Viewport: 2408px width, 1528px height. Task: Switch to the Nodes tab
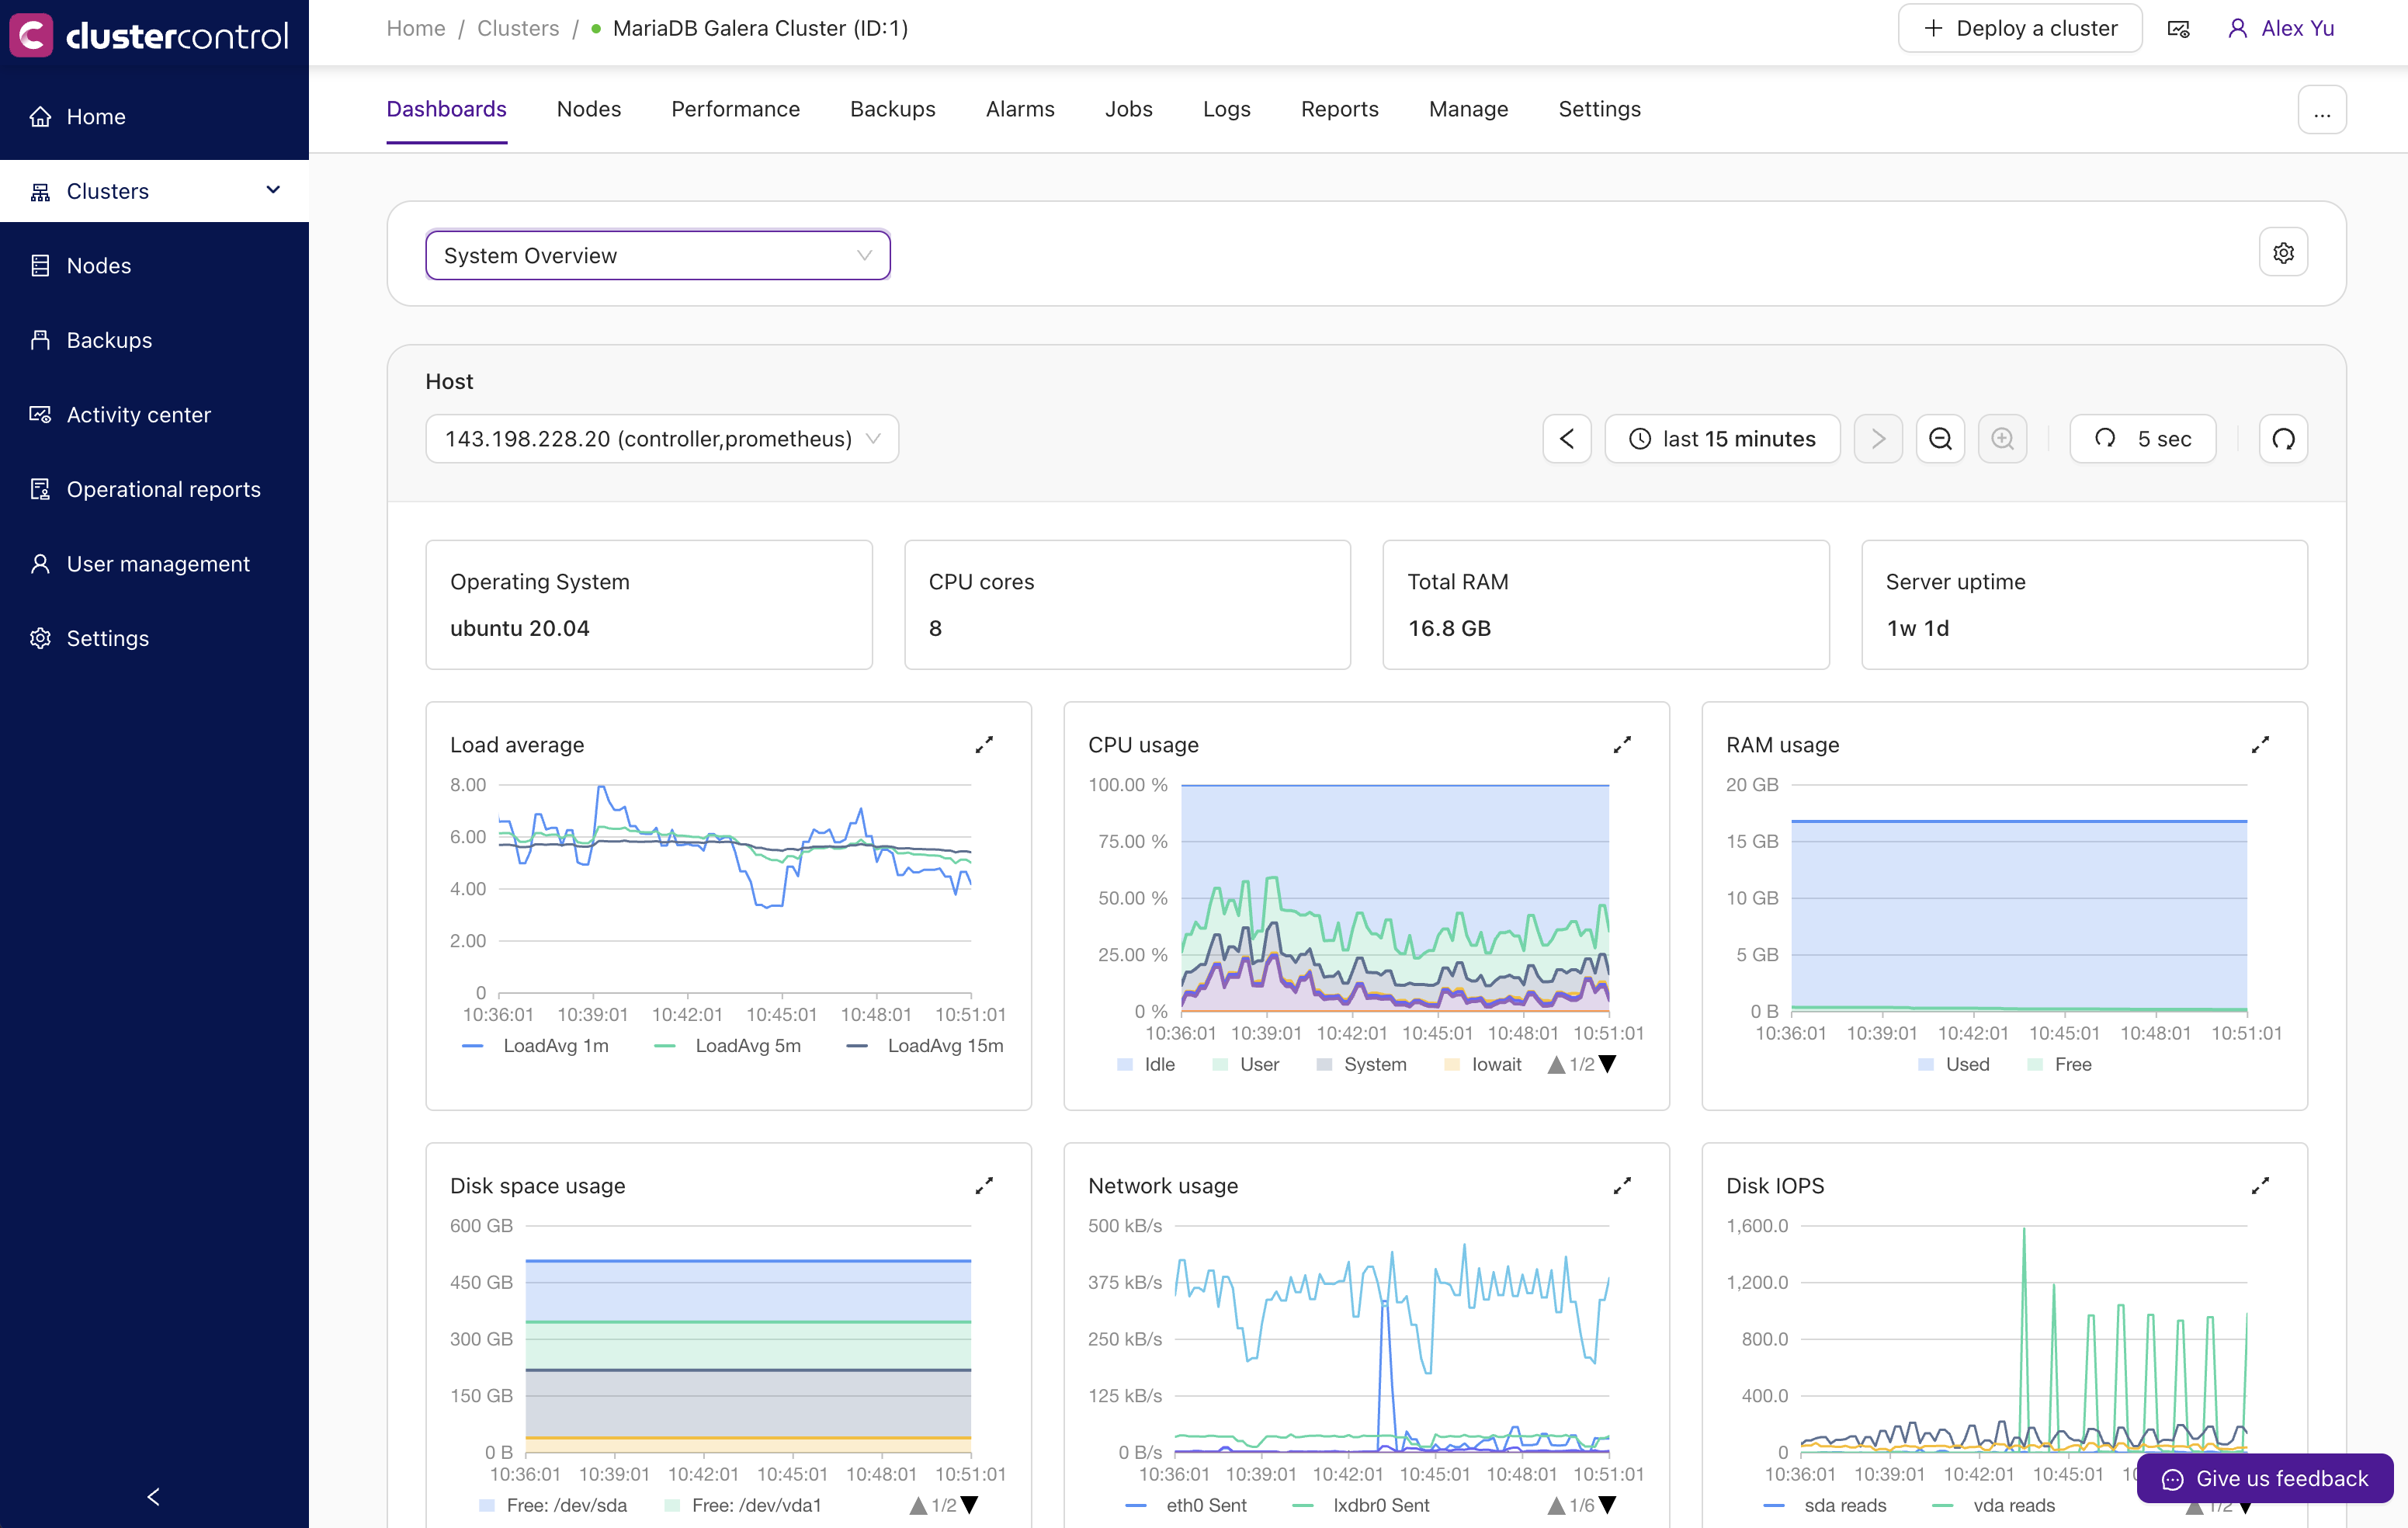[x=589, y=109]
